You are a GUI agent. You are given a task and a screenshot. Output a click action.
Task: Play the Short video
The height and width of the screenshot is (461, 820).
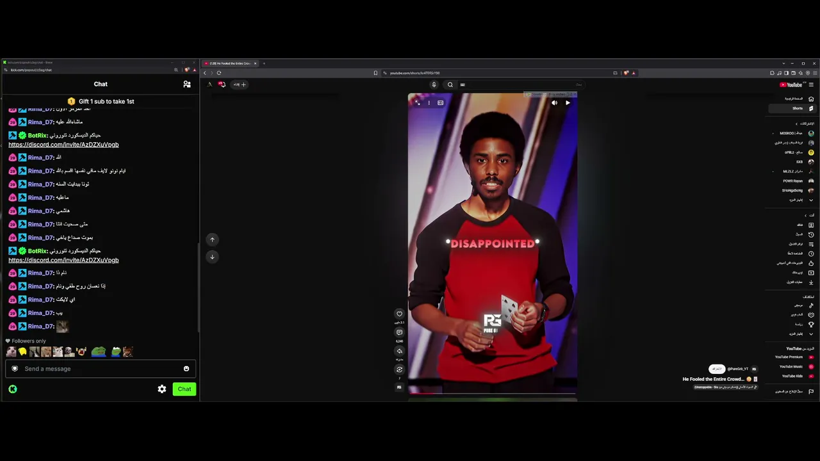[568, 102]
